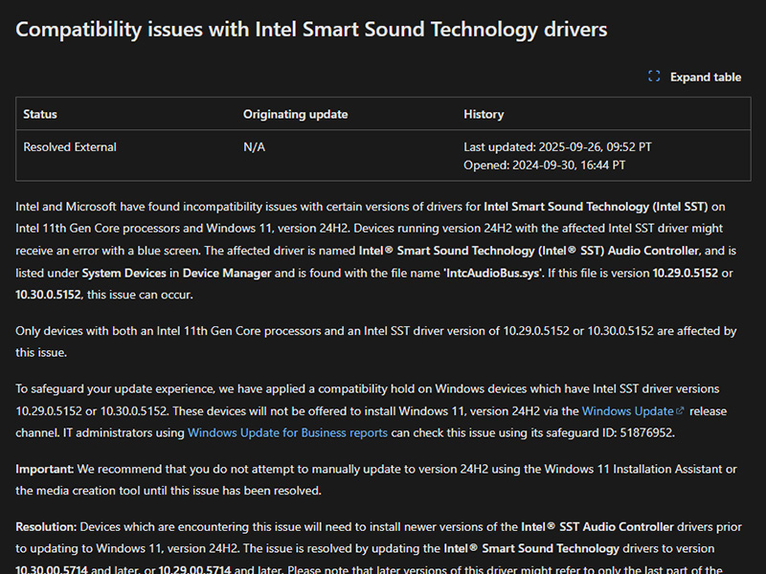Click the Status column header
Image resolution: width=766 pixels, height=574 pixels.
[40, 114]
